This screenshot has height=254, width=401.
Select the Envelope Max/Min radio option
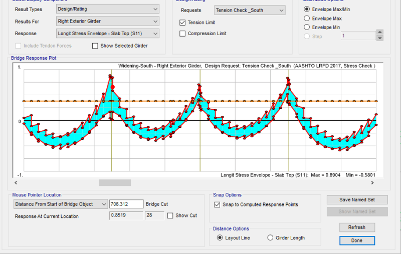(x=307, y=9)
